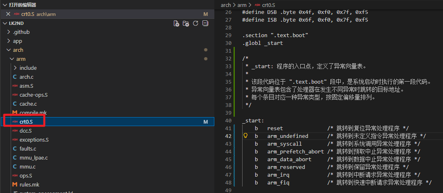
Task: Click 'arm_syscall' in the code
Action: pos(285,144)
